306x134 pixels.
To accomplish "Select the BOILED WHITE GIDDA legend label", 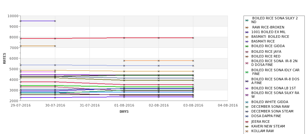I will pyautogui.click(x=270, y=102).
